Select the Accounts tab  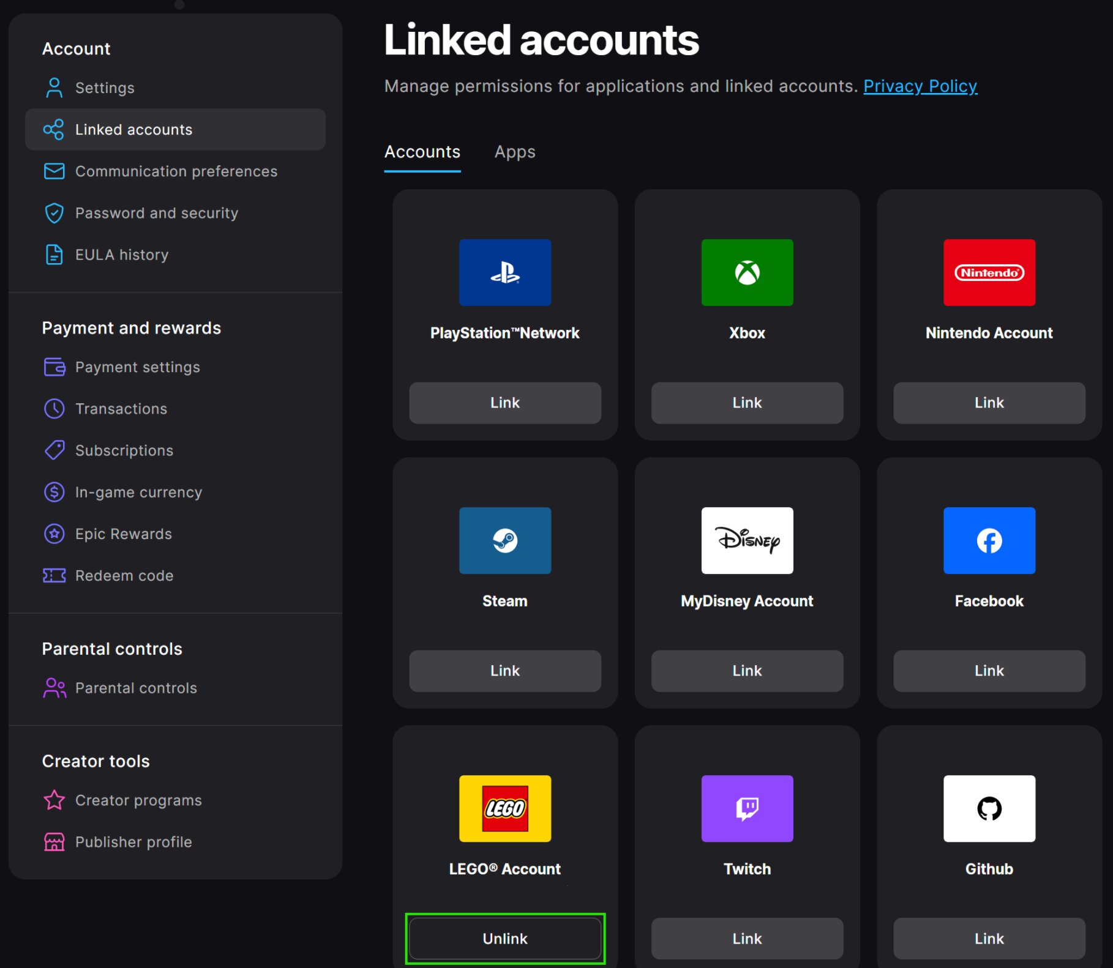click(x=422, y=152)
